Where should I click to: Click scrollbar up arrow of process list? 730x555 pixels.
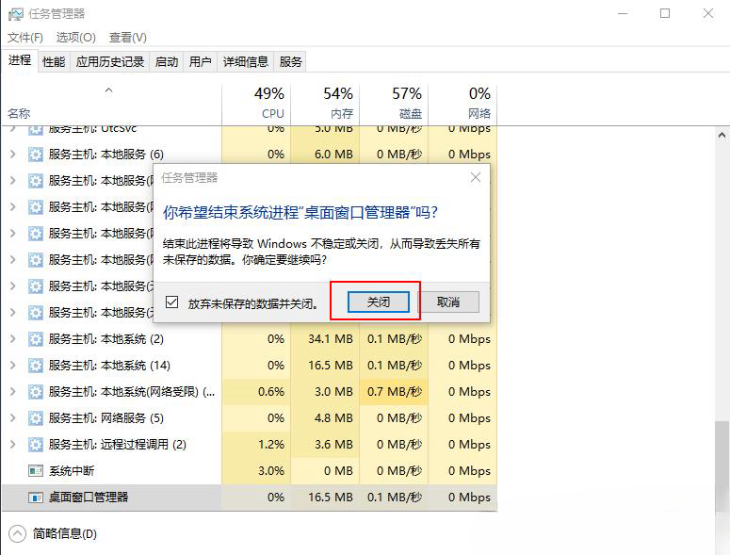[x=722, y=135]
